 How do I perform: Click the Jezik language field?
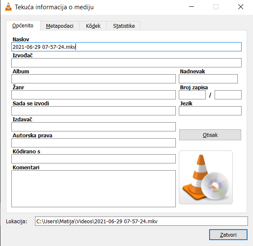(210, 111)
